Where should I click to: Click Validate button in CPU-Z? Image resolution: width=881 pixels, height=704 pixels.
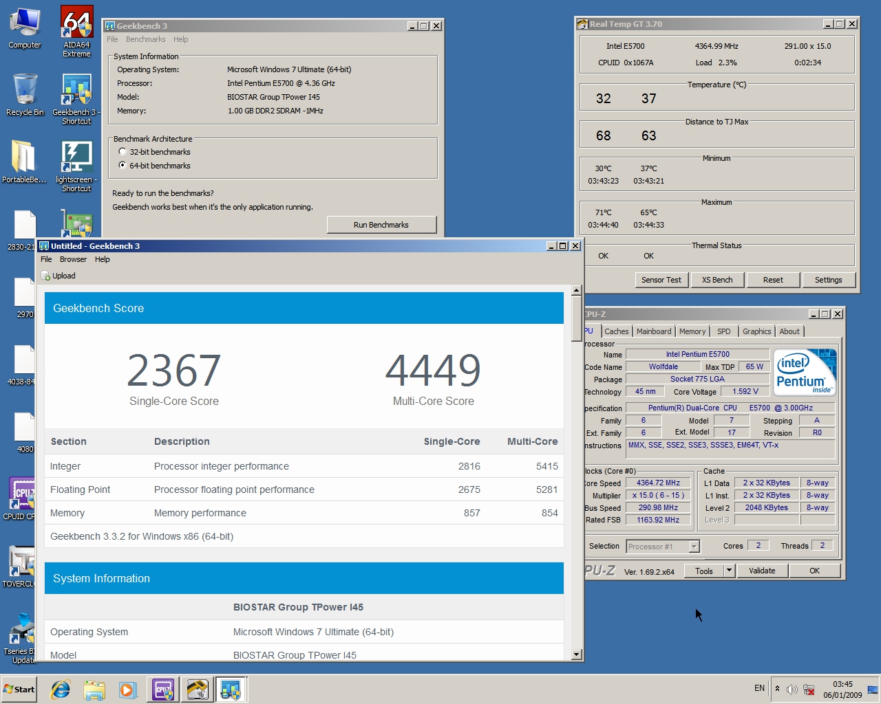pos(762,571)
